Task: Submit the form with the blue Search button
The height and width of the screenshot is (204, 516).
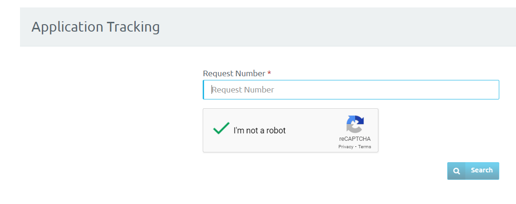Action: pyautogui.click(x=473, y=171)
